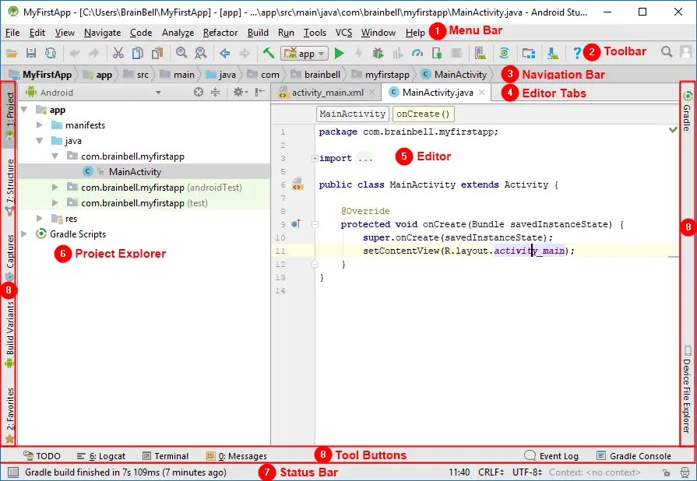Open project panel gear settings
The height and width of the screenshot is (481, 697).
241,93
